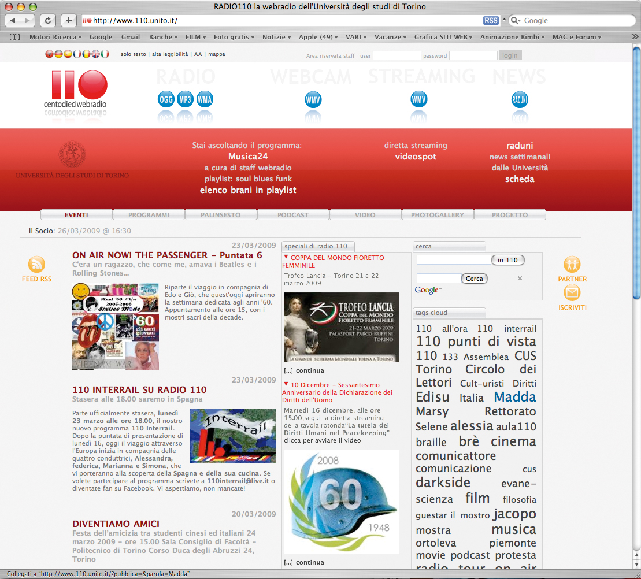
Task: Switch to the PROGETTO tab
Action: pyautogui.click(x=510, y=214)
